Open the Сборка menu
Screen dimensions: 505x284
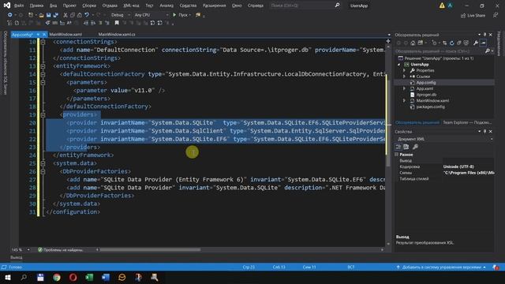pyautogui.click(x=89, y=6)
